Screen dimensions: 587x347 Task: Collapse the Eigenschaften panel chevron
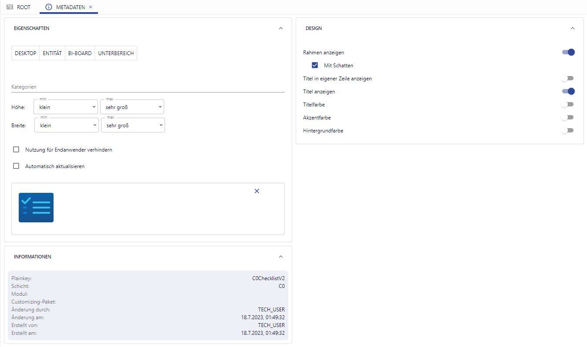(x=281, y=28)
